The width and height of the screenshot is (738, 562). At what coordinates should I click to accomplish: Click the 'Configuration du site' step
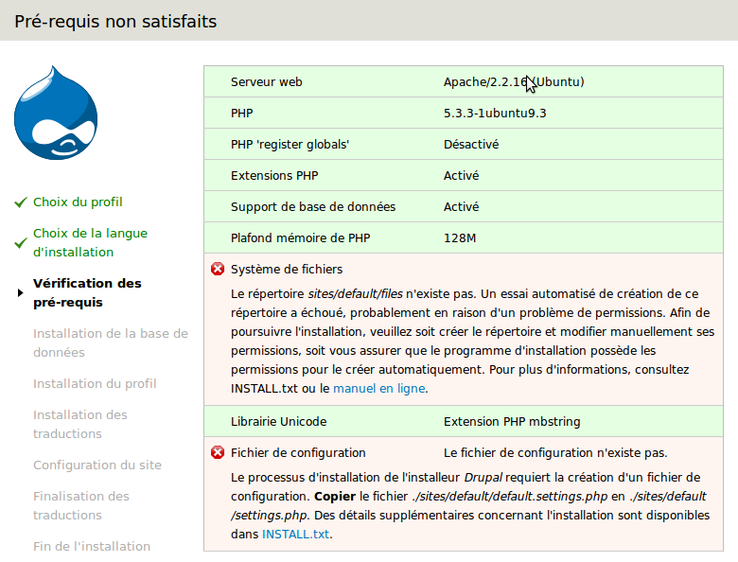97,465
